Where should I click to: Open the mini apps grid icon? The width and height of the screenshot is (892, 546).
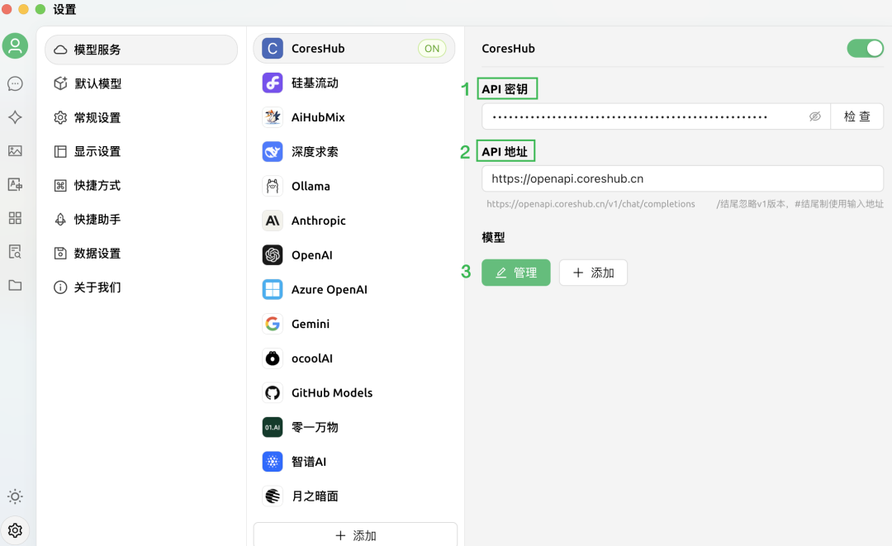pyautogui.click(x=16, y=218)
